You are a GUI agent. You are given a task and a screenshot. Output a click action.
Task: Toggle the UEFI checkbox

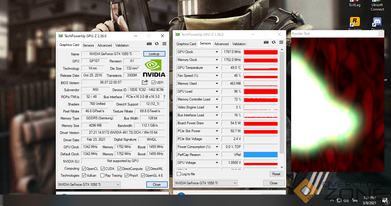(x=154, y=82)
